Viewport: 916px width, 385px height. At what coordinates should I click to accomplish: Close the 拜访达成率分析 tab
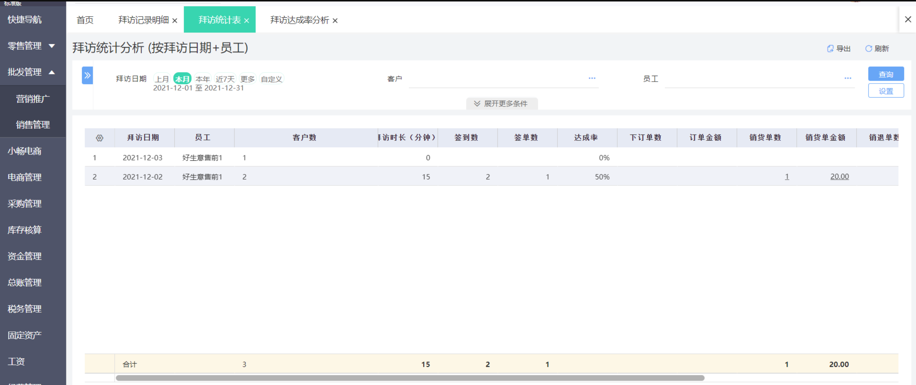tap(335, 21)
